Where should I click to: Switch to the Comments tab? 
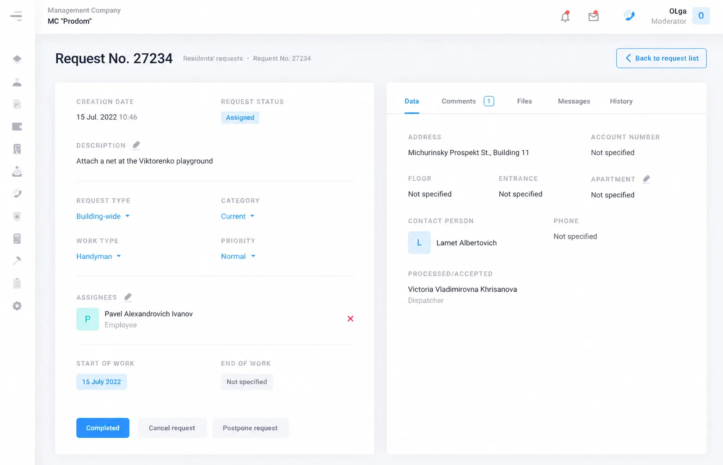point(459,101)
